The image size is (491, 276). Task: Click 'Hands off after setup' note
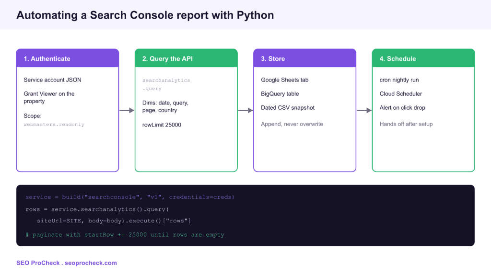pyautogui.click(x=406, y=124)
